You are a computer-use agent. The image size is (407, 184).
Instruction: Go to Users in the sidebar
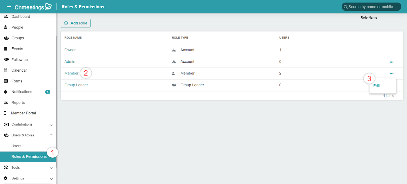(x=17, y=146)
